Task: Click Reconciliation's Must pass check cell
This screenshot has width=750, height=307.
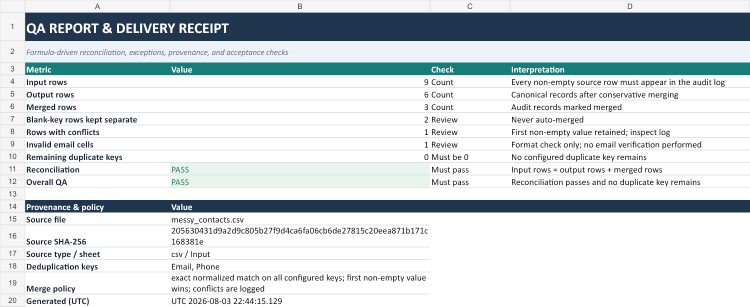Action: tap(470, 169)
